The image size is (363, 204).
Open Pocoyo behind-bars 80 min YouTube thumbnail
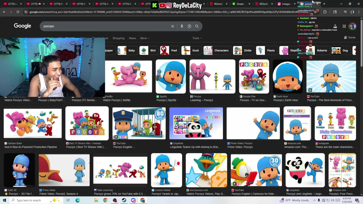pos(139,123)
